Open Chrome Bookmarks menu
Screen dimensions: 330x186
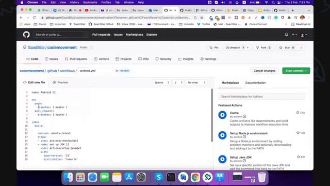click(x=90, y=2)
